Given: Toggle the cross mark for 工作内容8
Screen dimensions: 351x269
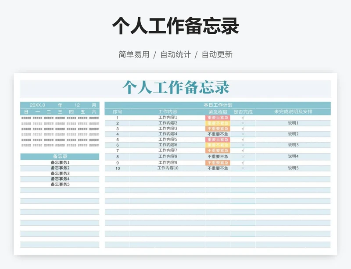Looking at the screenshot, I should point(243,157).
